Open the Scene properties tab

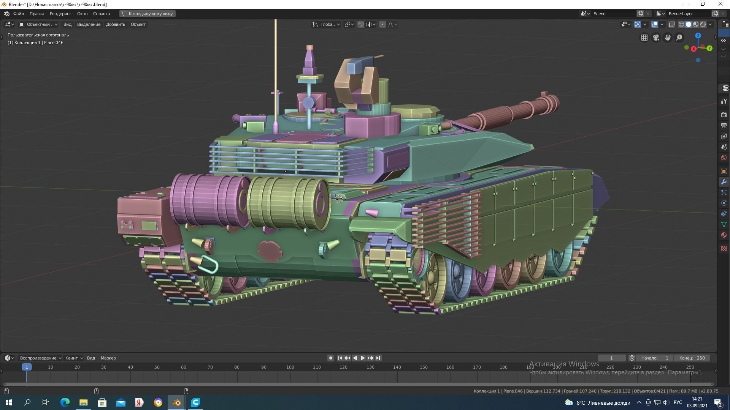pos(724,147)
